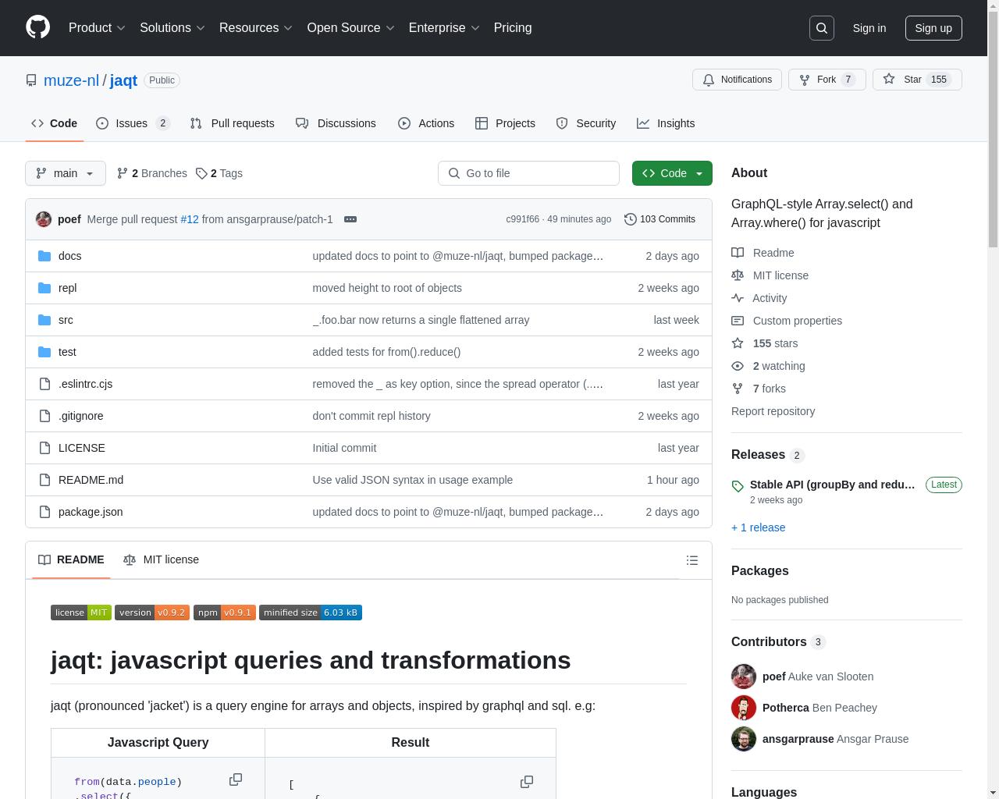Expand commit message ellipsis icon
Viewport: 999px width, 799px height.
coord(350,219)
